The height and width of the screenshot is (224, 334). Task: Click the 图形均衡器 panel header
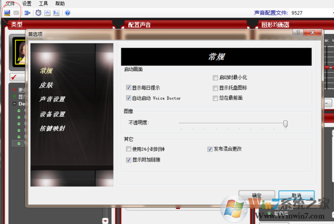296,25
